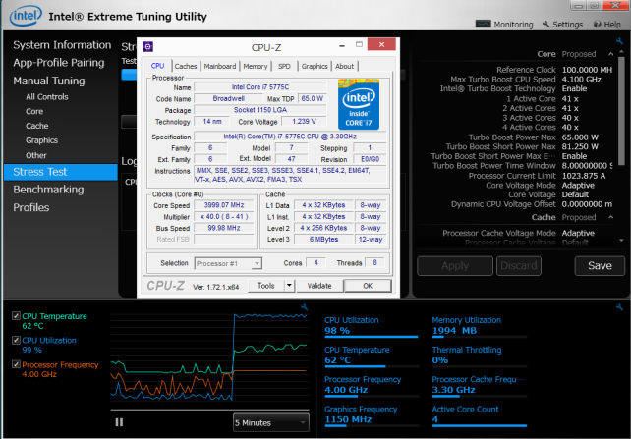Open Help from the top bar
Image resolution: width=631 pixels, height=439 pixels.
pyautogui.click(x=606, y=25)
